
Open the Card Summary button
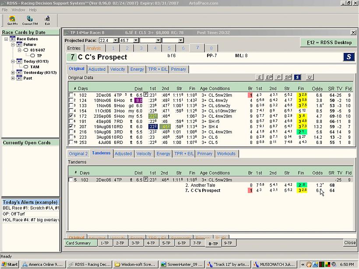pos(80,243)
